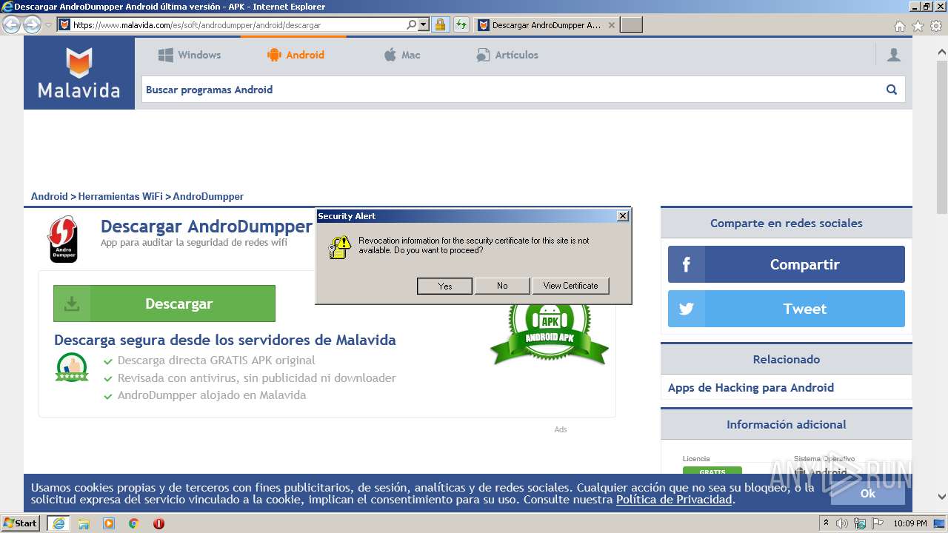Open Política de Privacidad link

[x=674, y=500]
